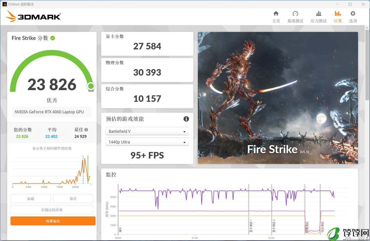The image size is (370, 241).
Task: Open the 压力测试 stress test tab
Action: click(x=318, y=17)
